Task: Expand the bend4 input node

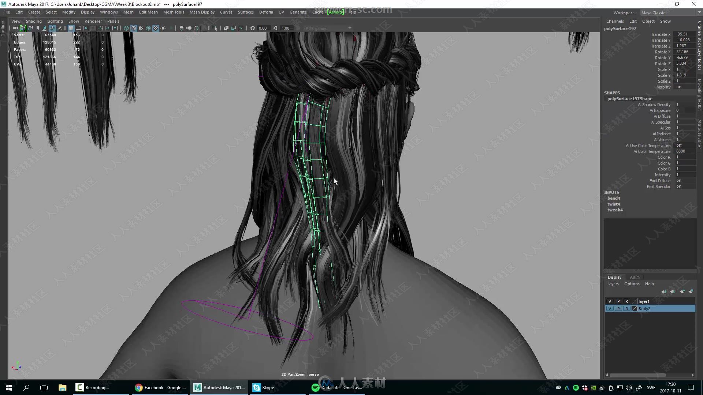Action: click(613, 198)
